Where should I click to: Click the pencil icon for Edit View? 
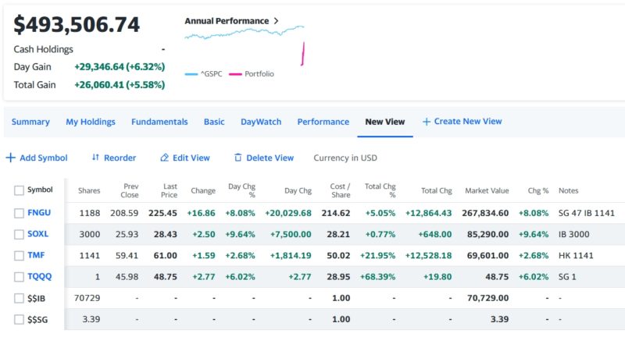tap(164, 158)
